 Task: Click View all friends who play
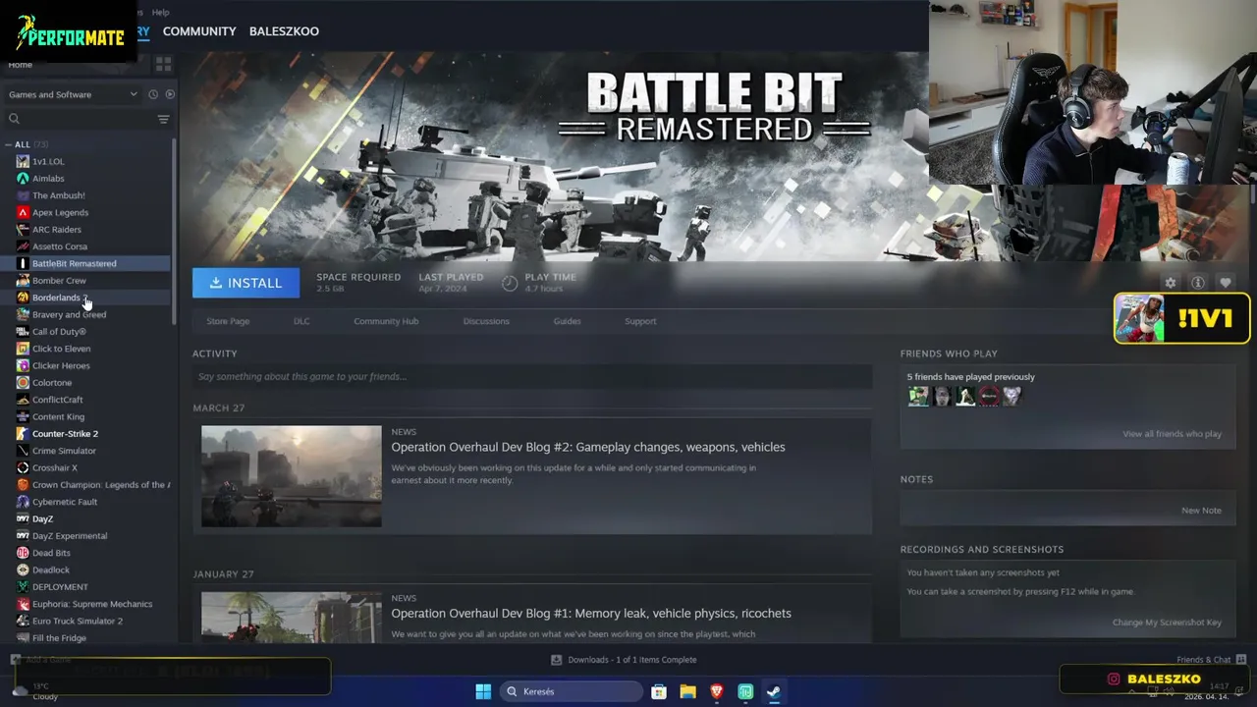[1172, 434]
